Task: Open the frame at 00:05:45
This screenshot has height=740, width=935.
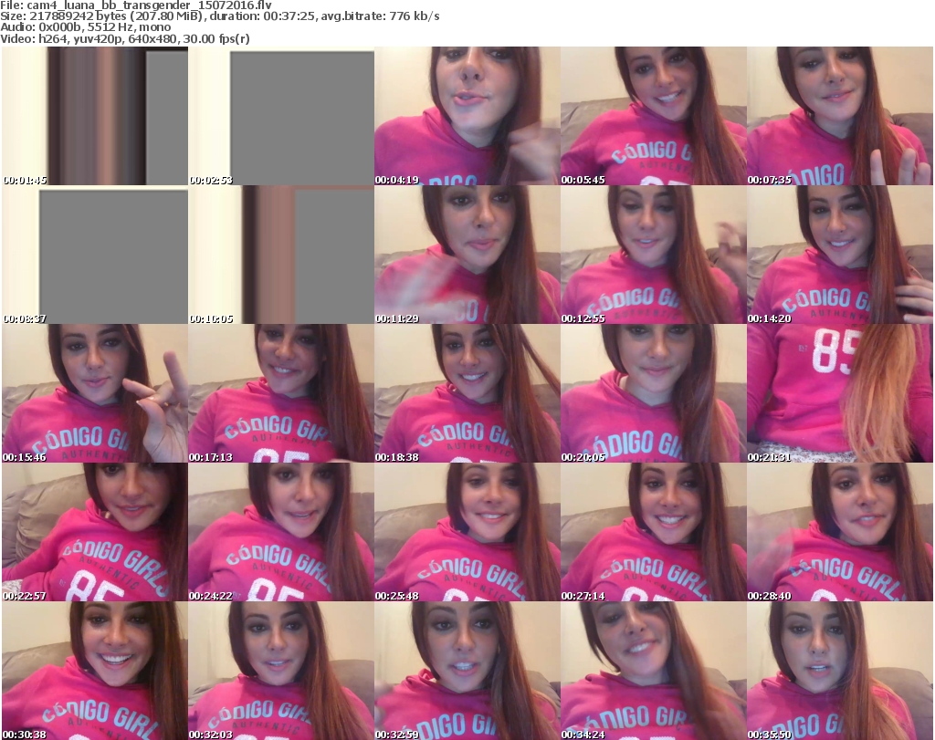Action: pos(654,116)
